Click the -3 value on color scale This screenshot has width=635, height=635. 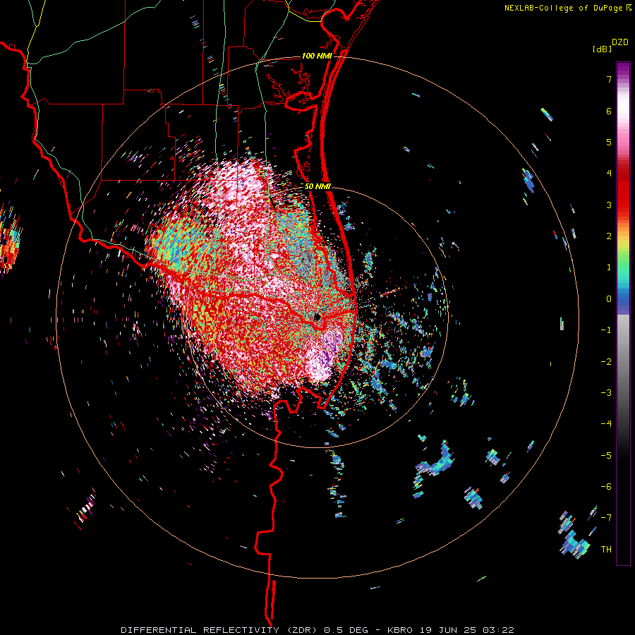tap(606, 393)
